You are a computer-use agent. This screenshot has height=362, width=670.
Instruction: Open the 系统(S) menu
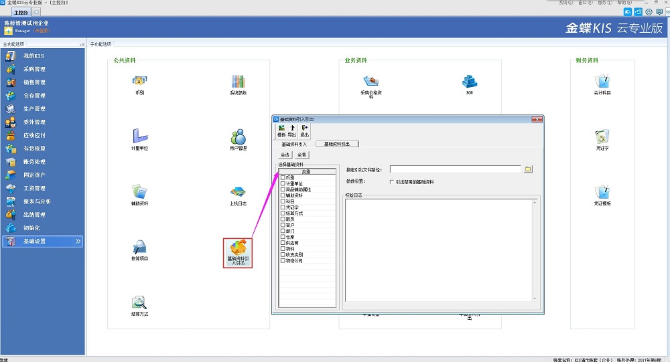click(x=565, y=3)
